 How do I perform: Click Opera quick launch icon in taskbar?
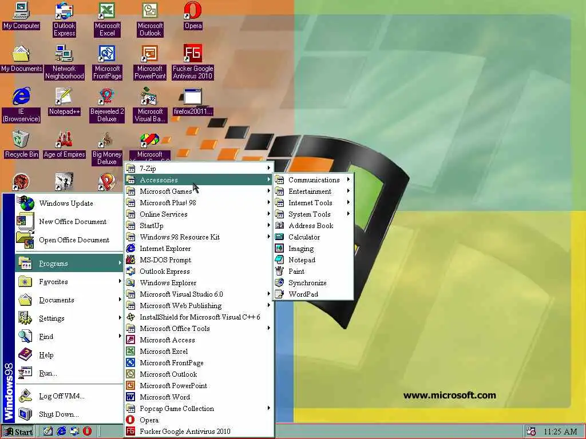87,431
